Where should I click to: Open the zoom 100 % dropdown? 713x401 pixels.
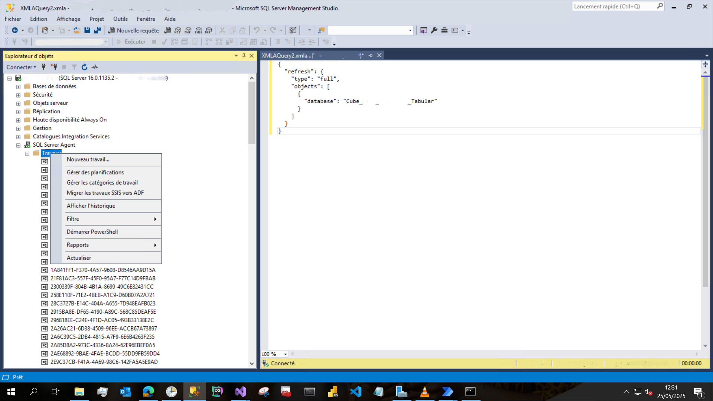(x=285, y=354)
